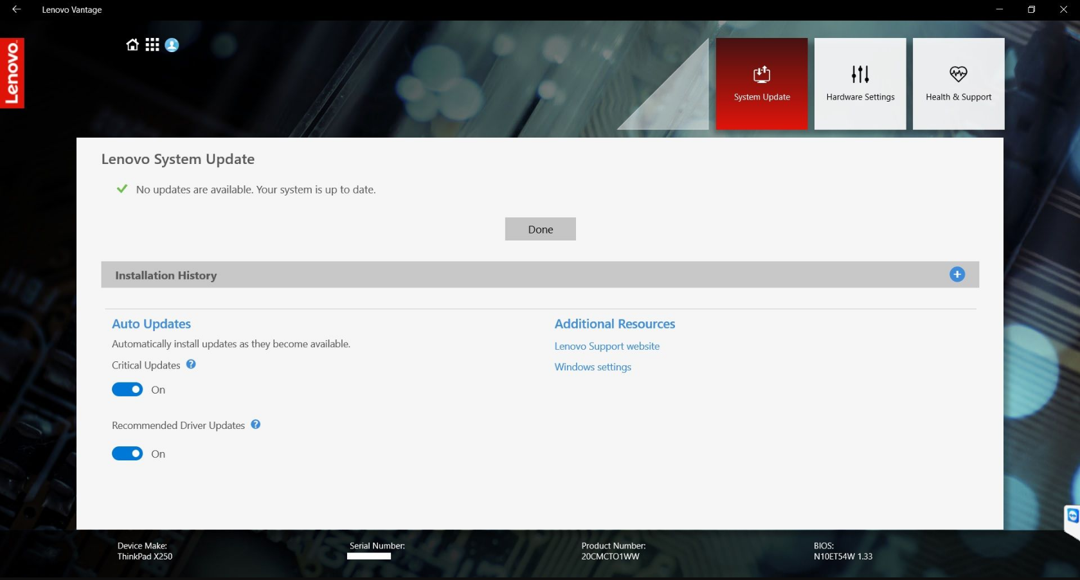
Task: Turn off Recommended Driver Updates toggle
Action: pyautogui.click(x=127, y=453)
